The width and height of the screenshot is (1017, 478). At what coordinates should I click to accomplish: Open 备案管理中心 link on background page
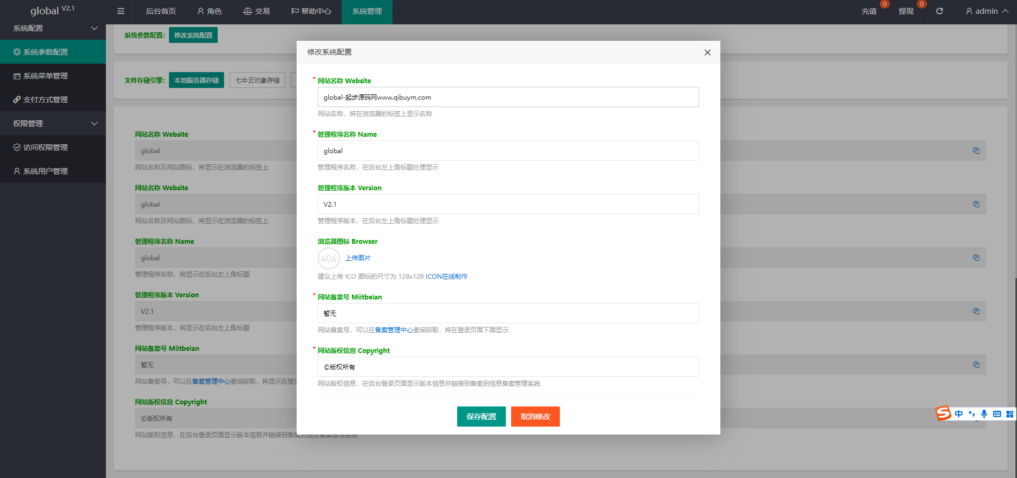[211, 382]
